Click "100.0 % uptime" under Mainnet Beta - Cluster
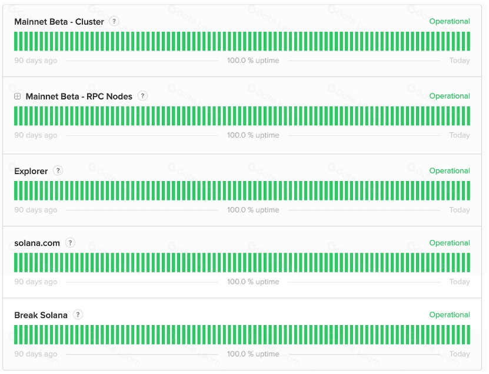489x374 pixels. pos(253,61)
